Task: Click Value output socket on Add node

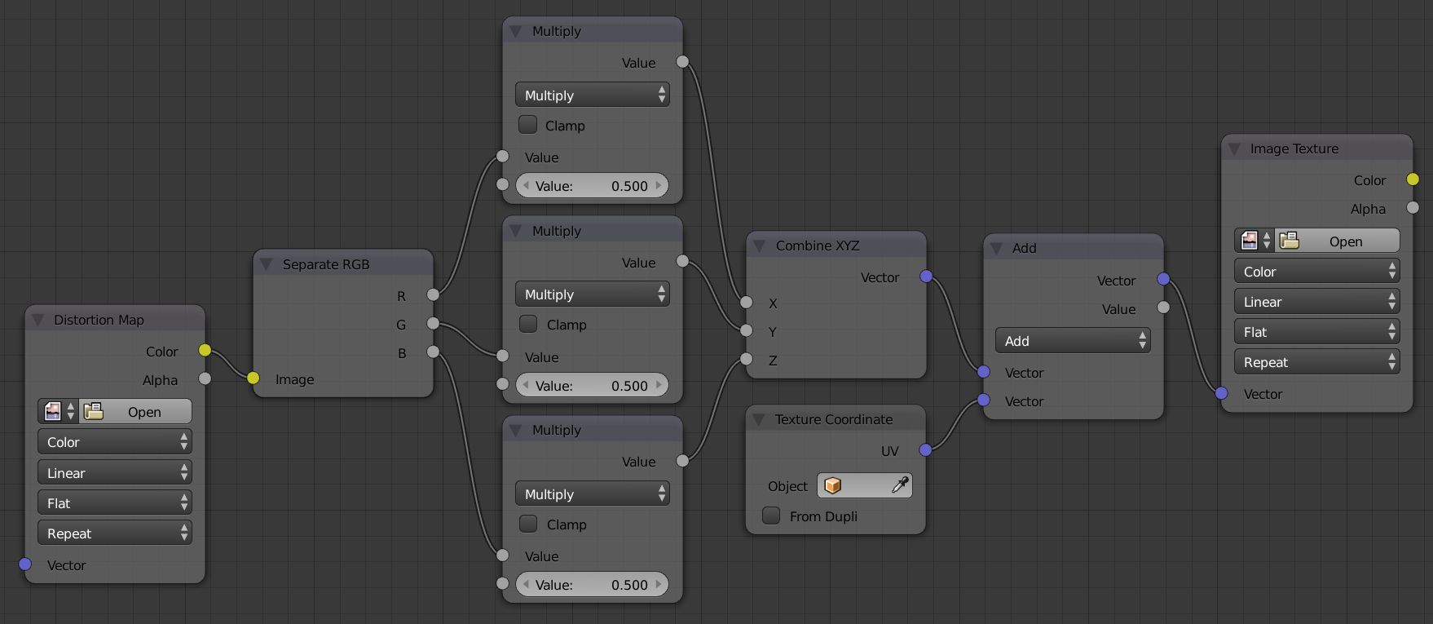Action: 1163,308
